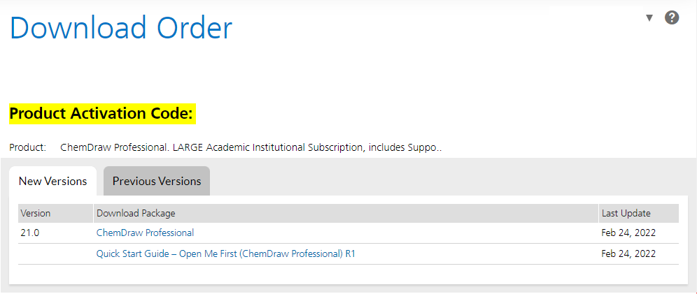
Task: Switch to the New Versions tab
Action: pyautogui.click(x=53, y=181)
